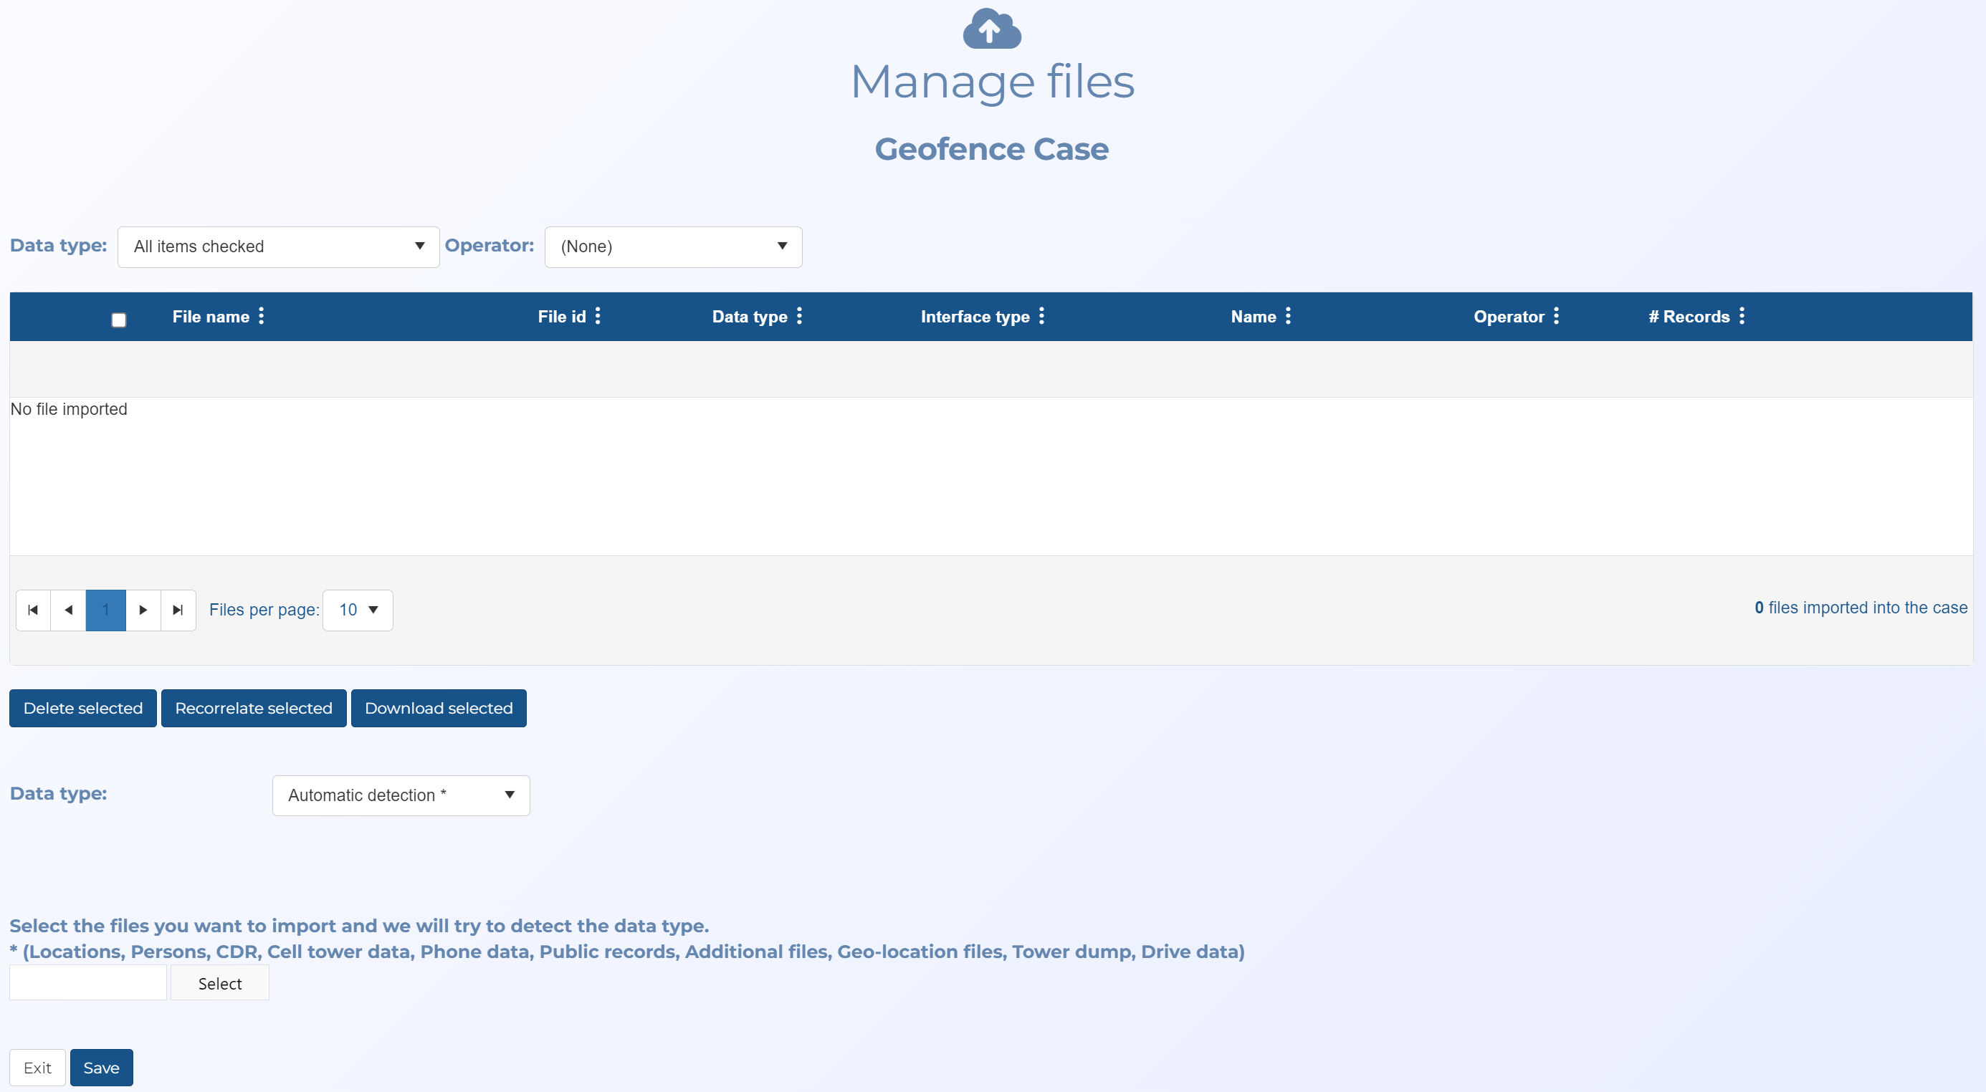Check the select-all files checkbox
Screen dimensions: 1986x1092
(119, 320)
